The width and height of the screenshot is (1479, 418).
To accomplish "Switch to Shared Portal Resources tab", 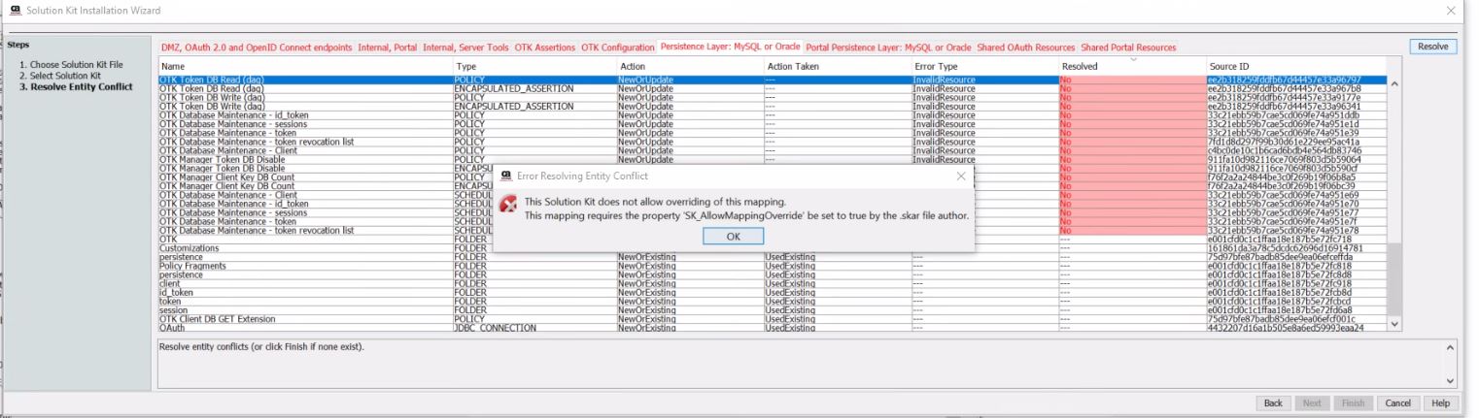I will [x=1128, y=48].
